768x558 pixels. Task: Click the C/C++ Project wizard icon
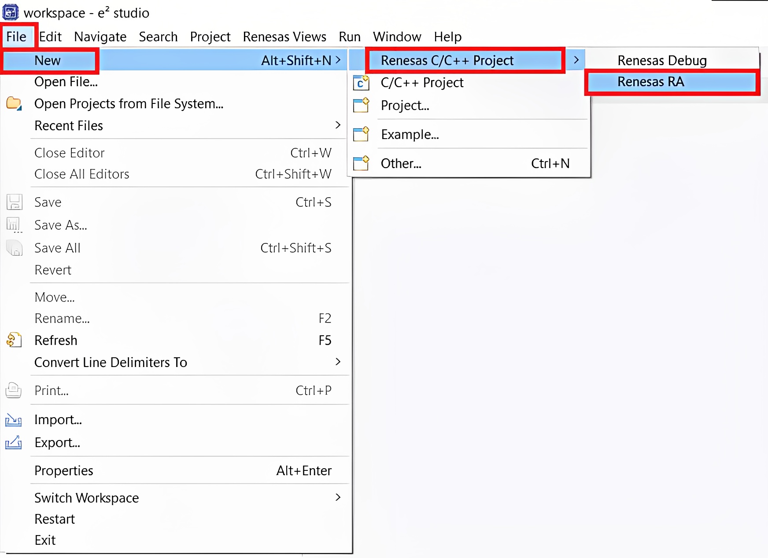click(x=361, y=83)
